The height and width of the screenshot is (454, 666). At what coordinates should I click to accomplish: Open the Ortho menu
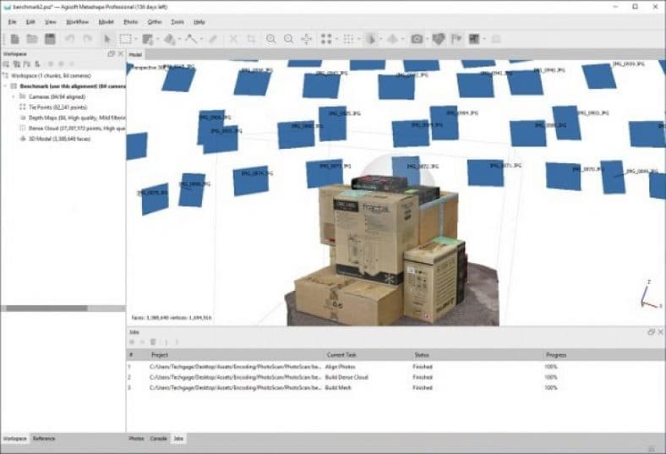(x=155, y=22)
